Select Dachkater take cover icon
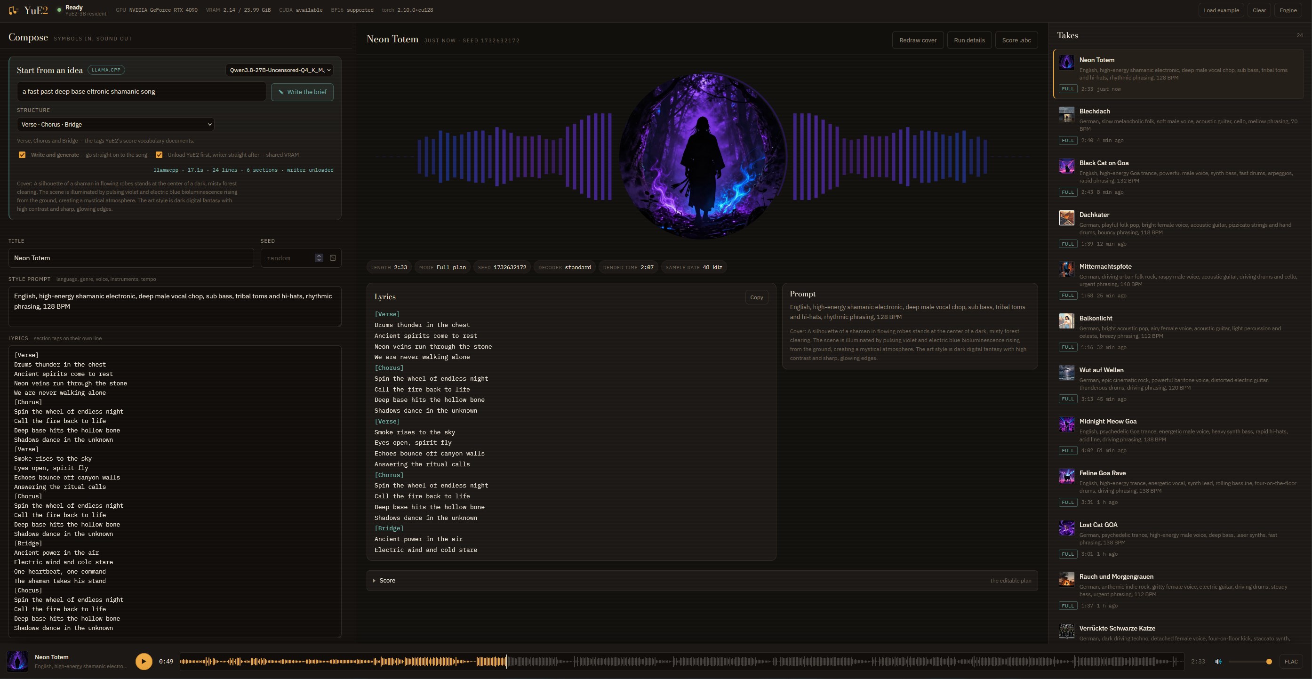This screenshot has width=1312, height=679. pyautogui.click(x=1066, y=217)
